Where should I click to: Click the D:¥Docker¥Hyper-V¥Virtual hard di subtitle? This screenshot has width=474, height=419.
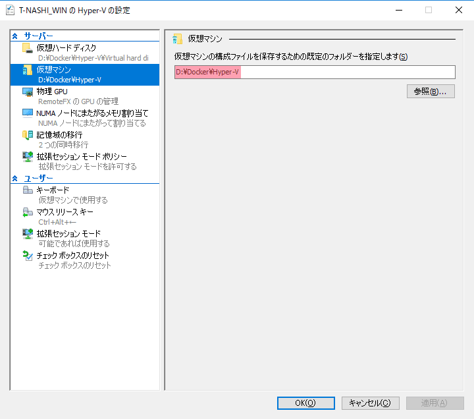click(x=93, y=58)
